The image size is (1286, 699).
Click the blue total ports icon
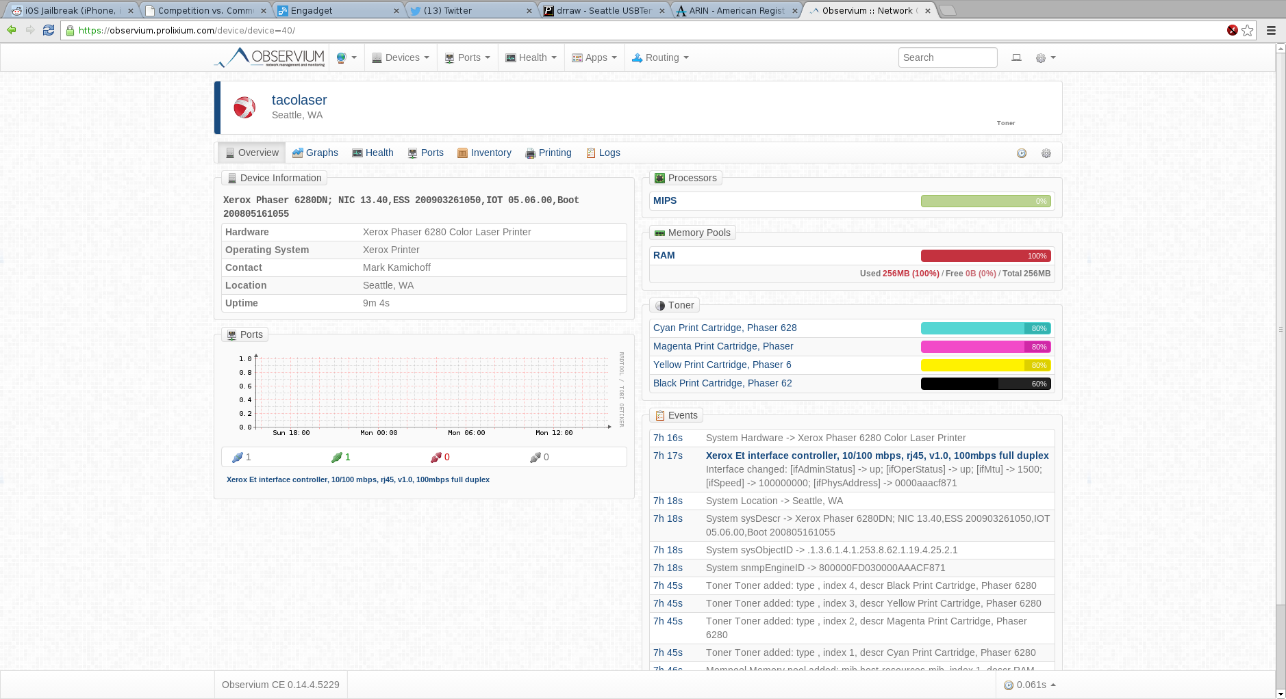click(238, 457)
